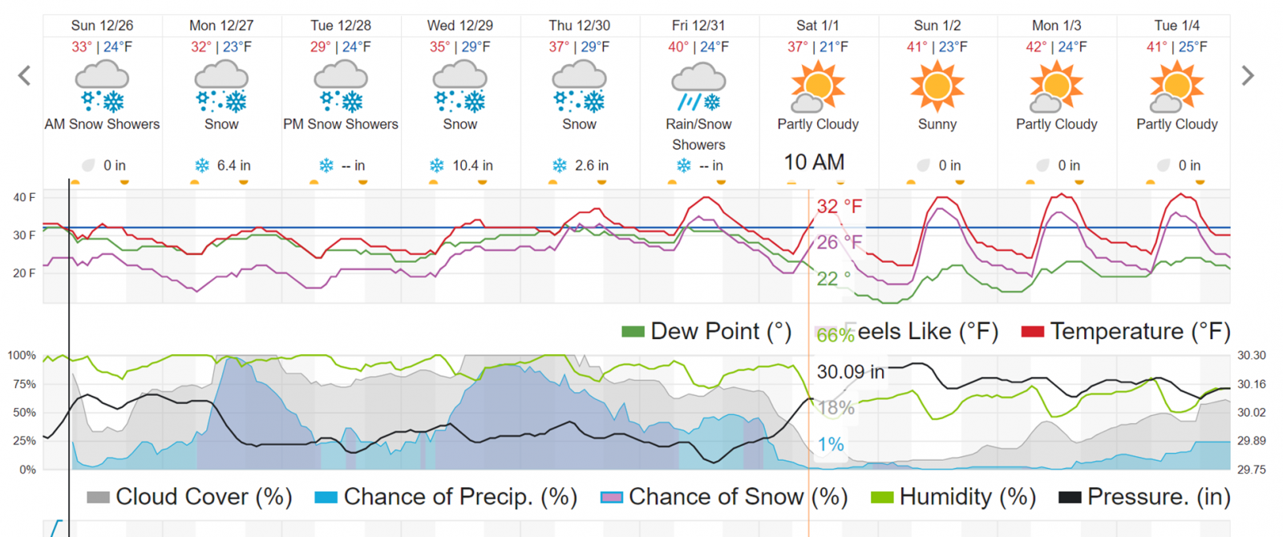Viewport: 1283px width, 537px height.
Task: Click the snow showers icon for Sun 12/26
Action: pos(102,87)
